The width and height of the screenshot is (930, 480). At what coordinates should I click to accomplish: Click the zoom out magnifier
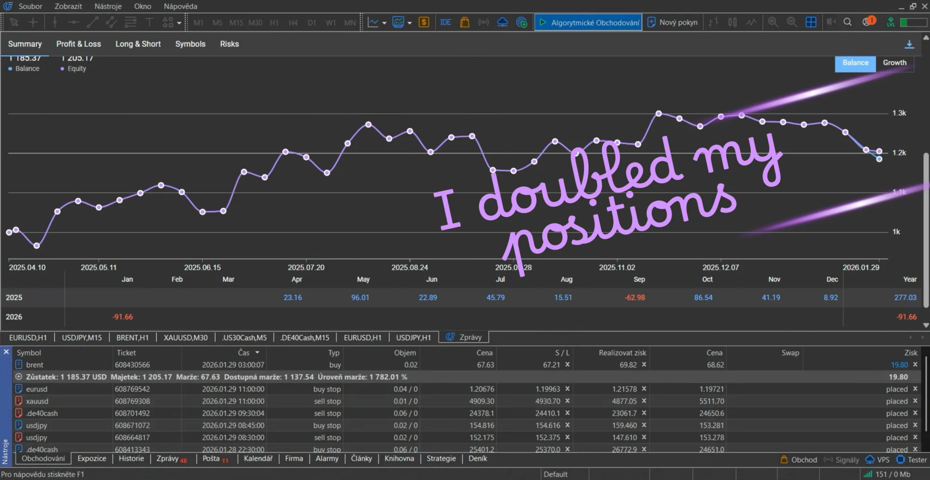tap(791, 22)
